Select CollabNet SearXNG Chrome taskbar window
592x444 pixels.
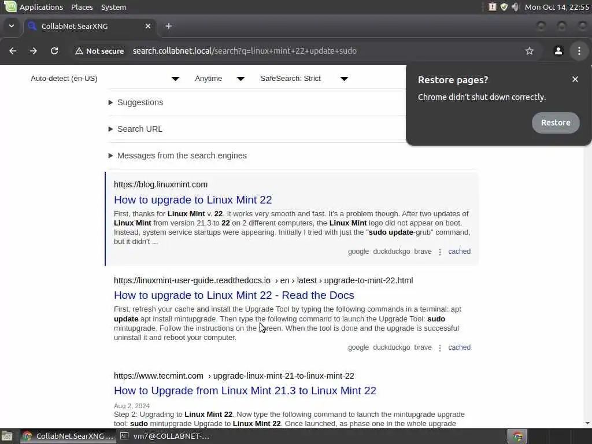pos(68,436)
